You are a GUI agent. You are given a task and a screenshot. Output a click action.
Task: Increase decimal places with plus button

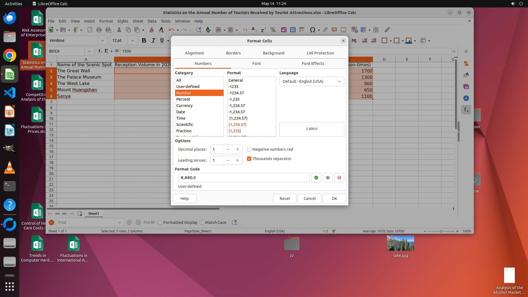[237, 149]
